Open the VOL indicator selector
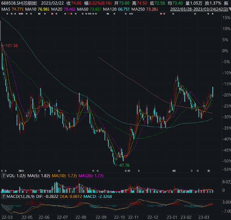 pyautogui.click(x=11, y=176)
